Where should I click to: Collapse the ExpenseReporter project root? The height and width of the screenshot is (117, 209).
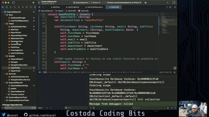click(3, 12)
